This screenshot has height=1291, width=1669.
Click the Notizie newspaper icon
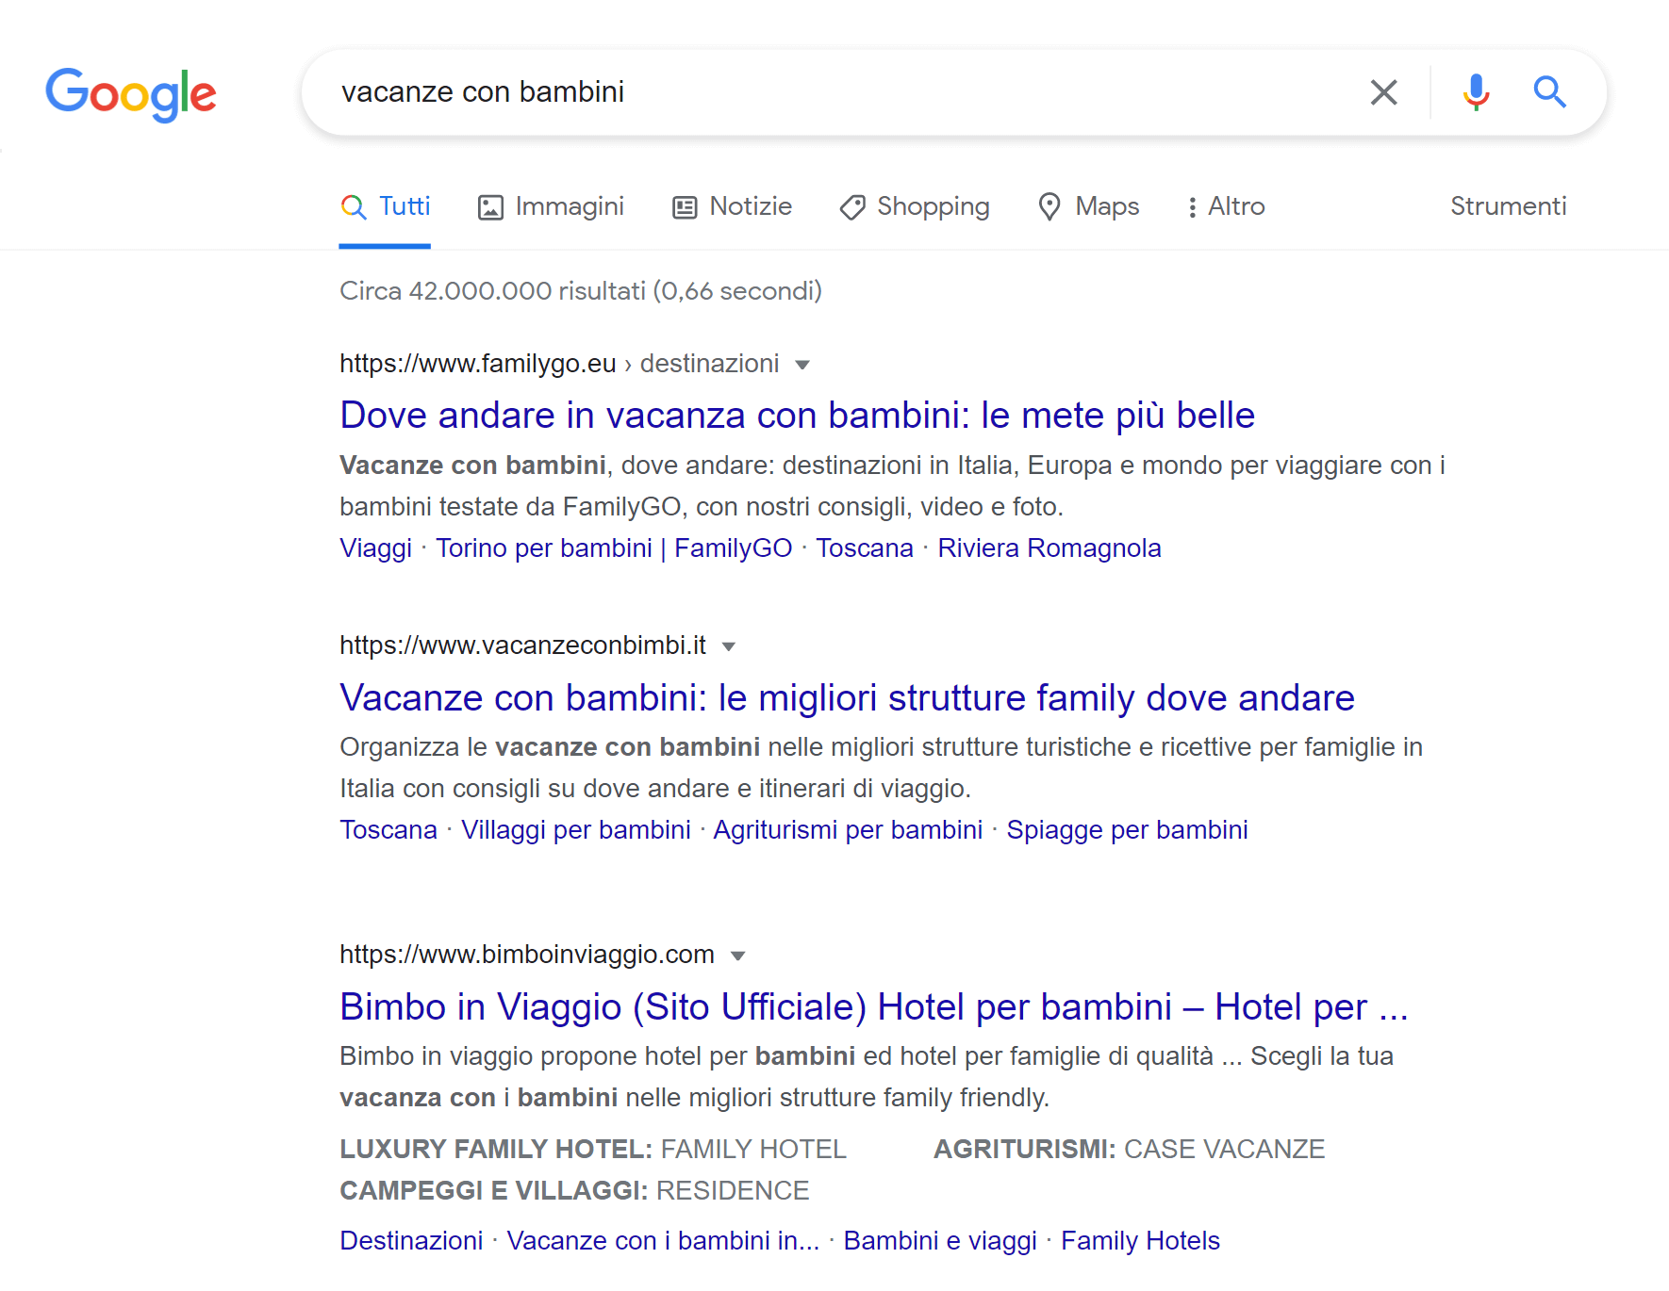[x=685, y=207]
